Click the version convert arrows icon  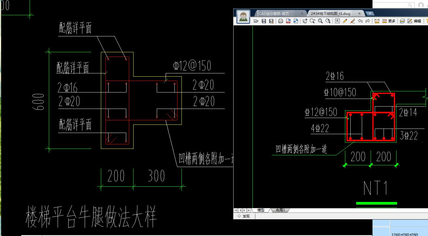coord(296,21)
